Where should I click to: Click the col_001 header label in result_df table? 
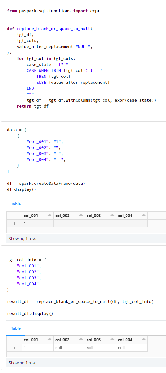31,340
